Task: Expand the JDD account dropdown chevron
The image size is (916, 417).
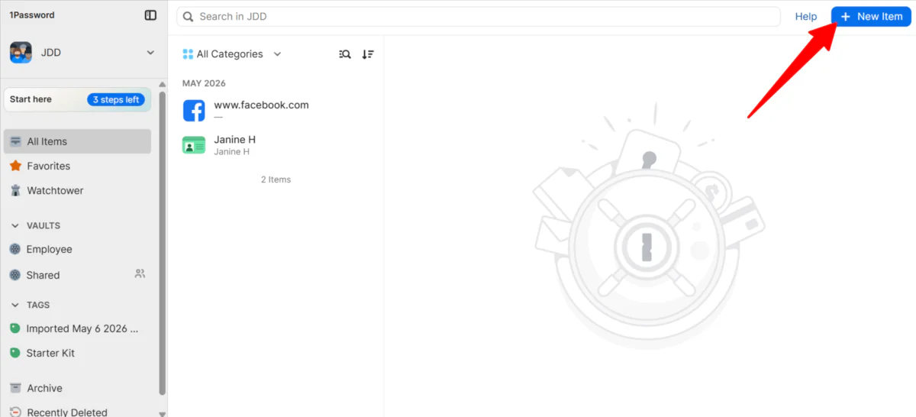Action: 150,53
